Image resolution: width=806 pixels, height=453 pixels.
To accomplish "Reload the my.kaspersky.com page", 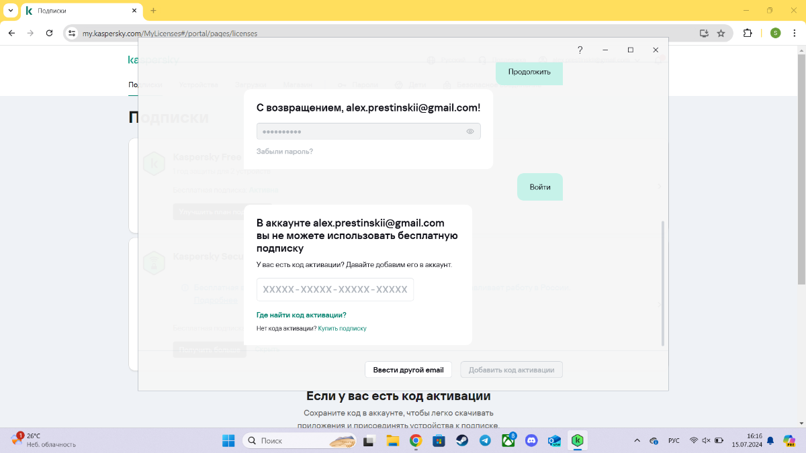I will [x=49, y=33].
